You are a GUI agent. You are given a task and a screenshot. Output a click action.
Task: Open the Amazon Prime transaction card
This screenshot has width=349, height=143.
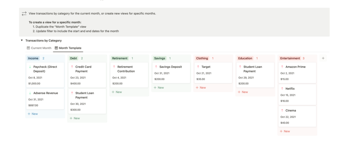(297, 73)
